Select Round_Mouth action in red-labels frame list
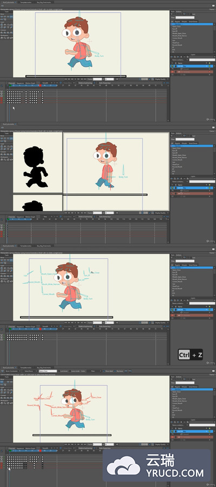The width and height of the screenshot is (216, 487). pyautogui.click(x=177, y=410)
